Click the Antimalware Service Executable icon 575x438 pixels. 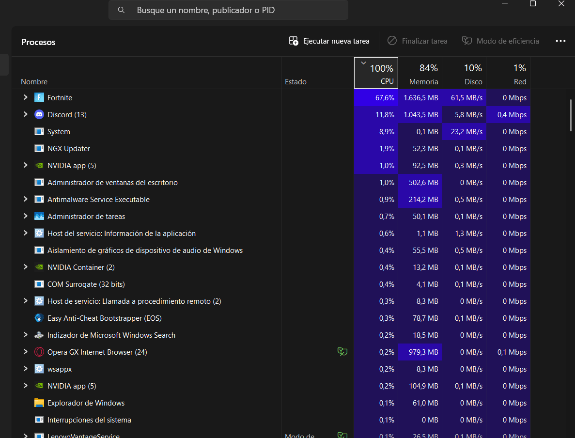click(39, 199)
